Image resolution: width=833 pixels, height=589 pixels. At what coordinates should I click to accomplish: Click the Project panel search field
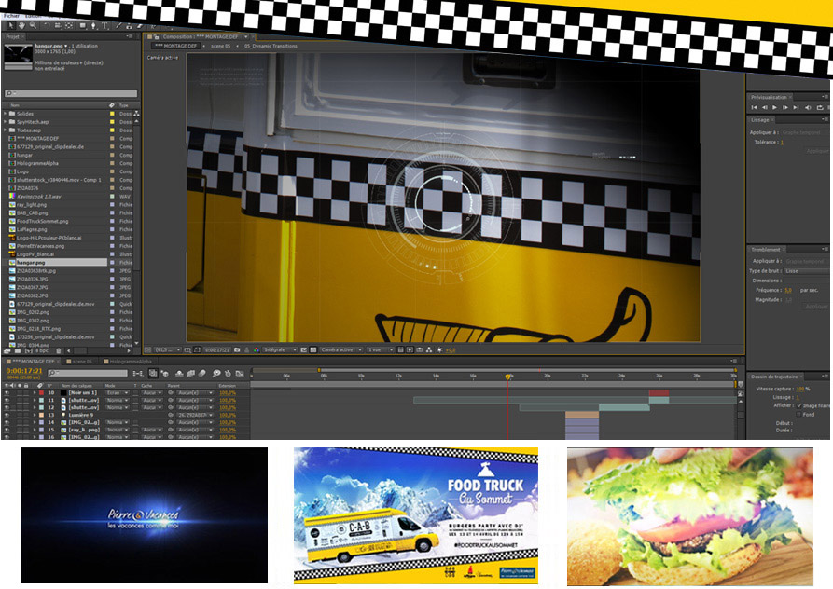tap(71, 93)
